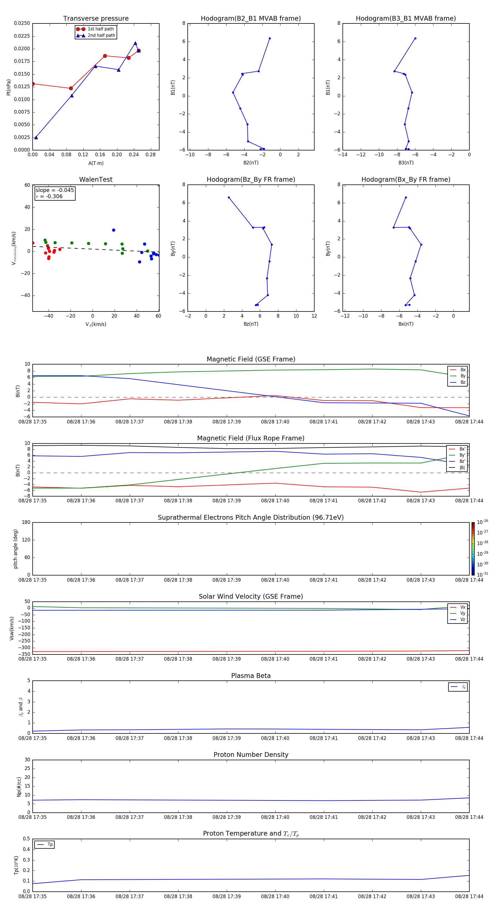Click the 'Hodogram(Bx_By FR frame)' title
This screenshot has height=921, width=502.
[406, 179]
